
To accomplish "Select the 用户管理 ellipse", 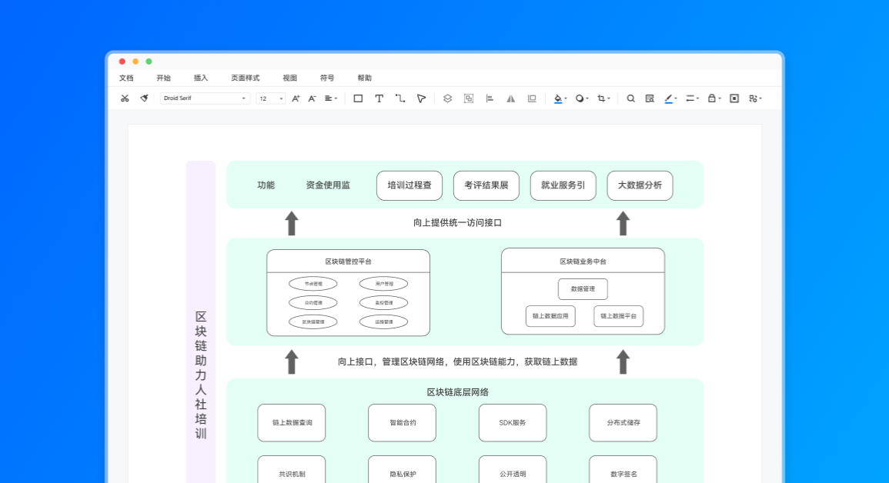I will [x=384, y=284].
